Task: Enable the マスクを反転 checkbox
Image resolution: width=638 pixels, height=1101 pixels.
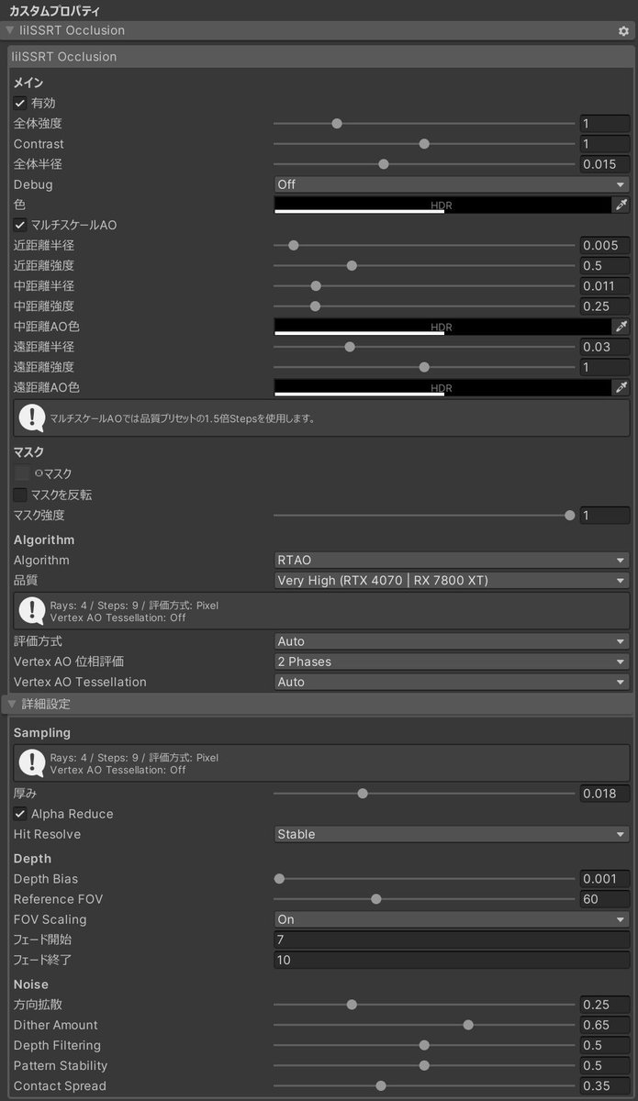Action: coord(20,495)
